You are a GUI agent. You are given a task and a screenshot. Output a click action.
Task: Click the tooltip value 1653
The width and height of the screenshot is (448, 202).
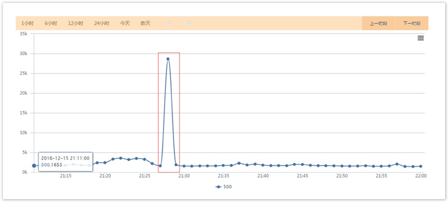[x=56, y=165]
